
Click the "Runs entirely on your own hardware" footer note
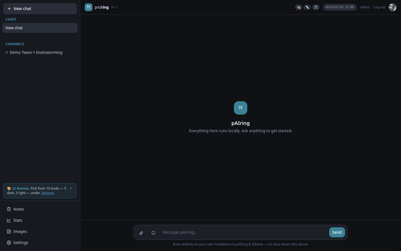241,244
